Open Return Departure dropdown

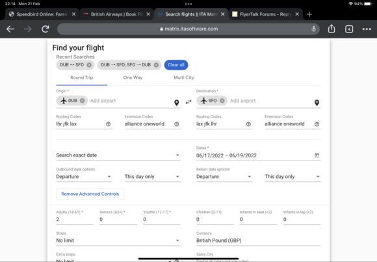pos(224,177)
